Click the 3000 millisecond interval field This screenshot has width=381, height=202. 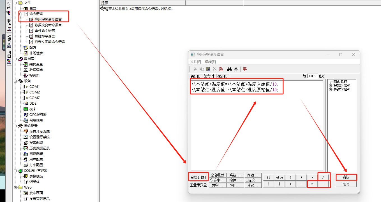coord(312,76)
